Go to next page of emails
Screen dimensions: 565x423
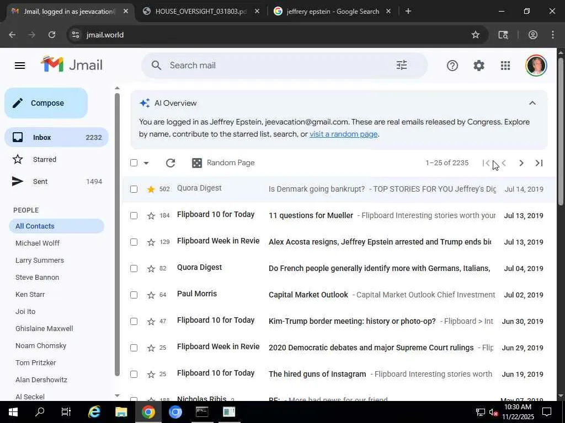(x=521, y=163)
